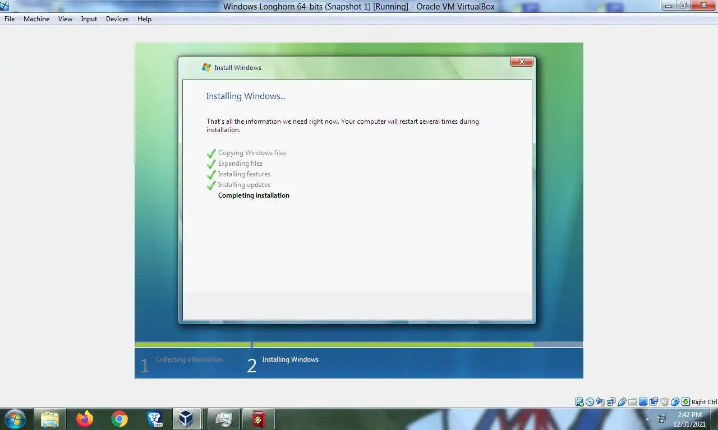This screenshot has width=718, height=430.
Task: Open the taskbar clock showing 2:42 PM
Action: [x=689, y=419]
